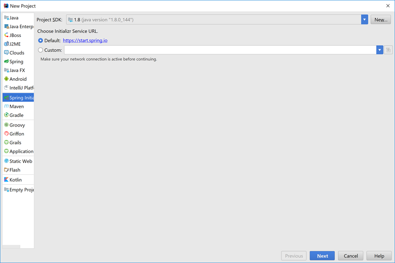Choose the Clouds icon in project list

click(6, 53)
